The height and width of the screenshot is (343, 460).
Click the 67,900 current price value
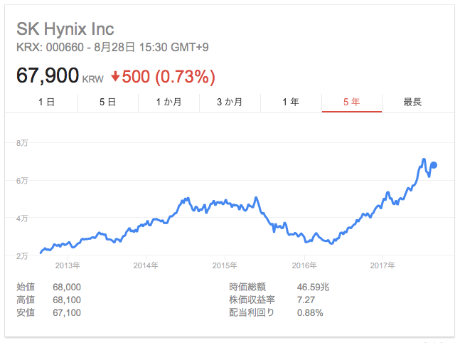(x=48, y=75)
